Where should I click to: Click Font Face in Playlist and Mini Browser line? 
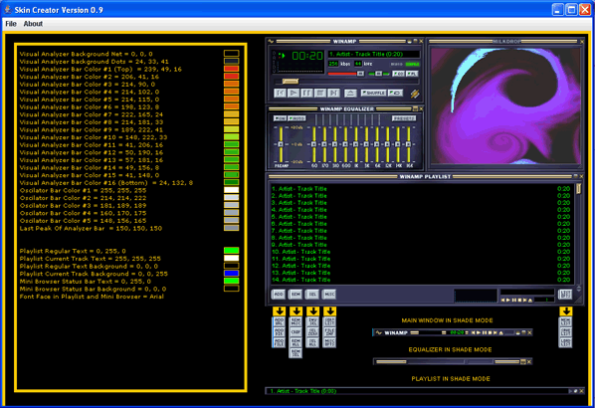92,297
